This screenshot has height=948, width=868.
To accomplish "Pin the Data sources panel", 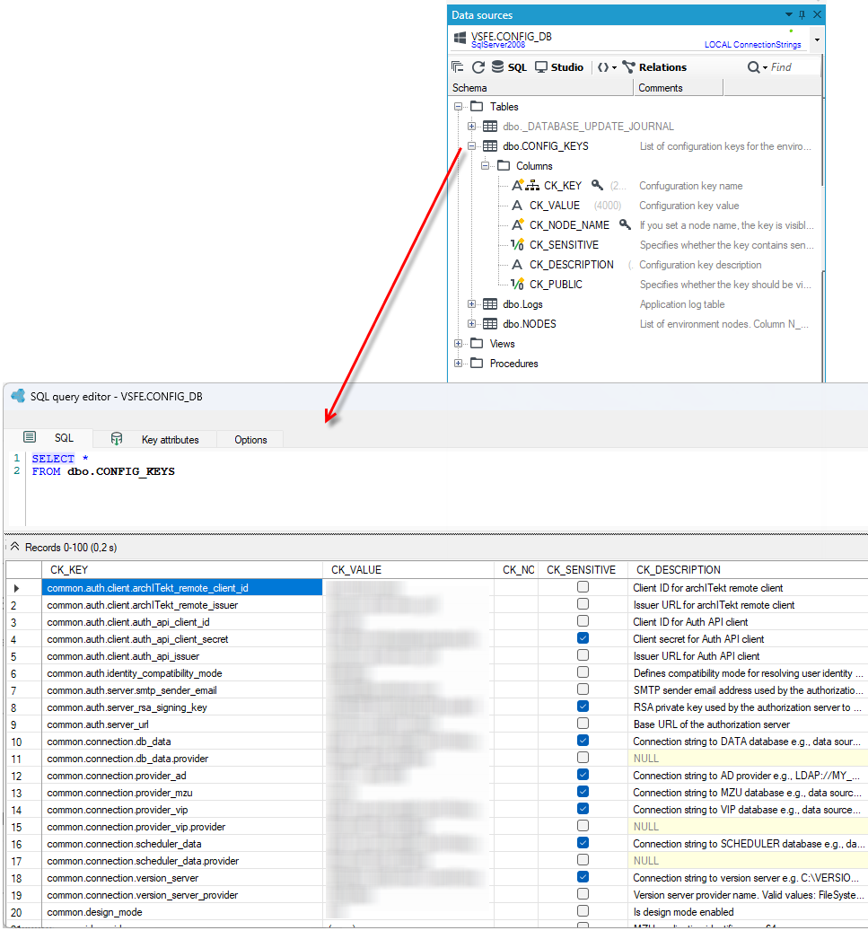I will click(802, 14).
